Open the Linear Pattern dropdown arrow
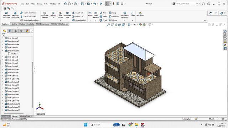This screenshot has width=228, height=128. (x=96, y=21)
